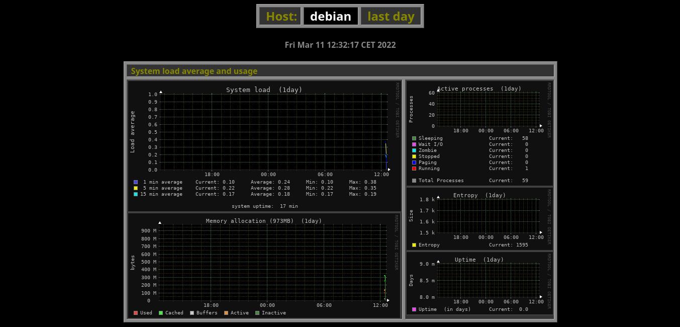Select 'Average: 0.28' in 5 min row
Viewport: 680px width, 327px height.
coord(270,188)
